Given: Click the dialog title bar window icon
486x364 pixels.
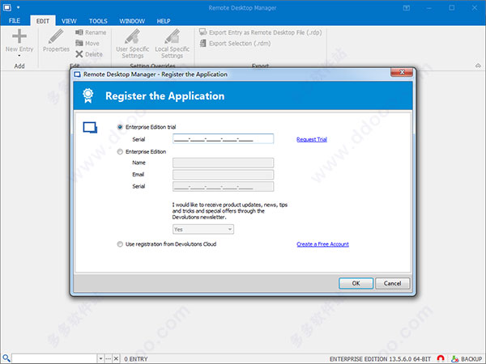Looking at the screenshot, I should 77,74.
